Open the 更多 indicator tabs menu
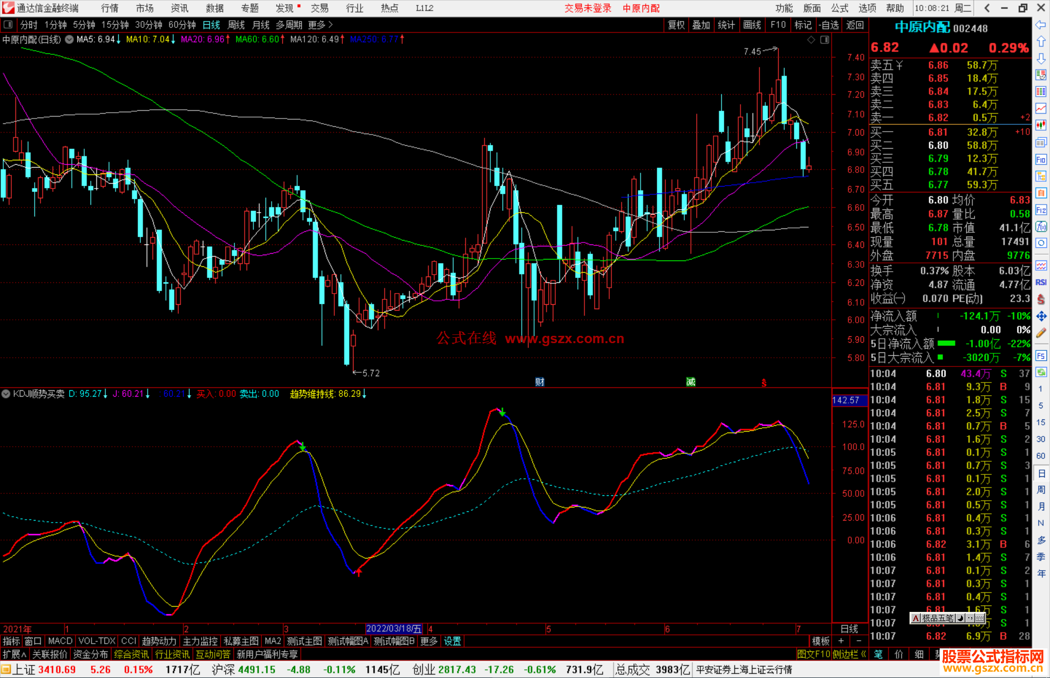Viewport: 1050px width, 678px height. pos(429,641)
